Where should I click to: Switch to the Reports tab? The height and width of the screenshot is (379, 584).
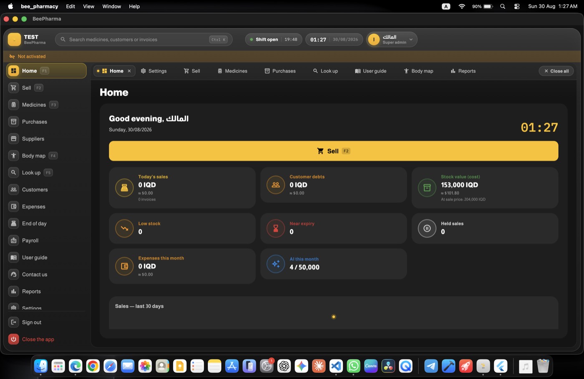(463, 71)
